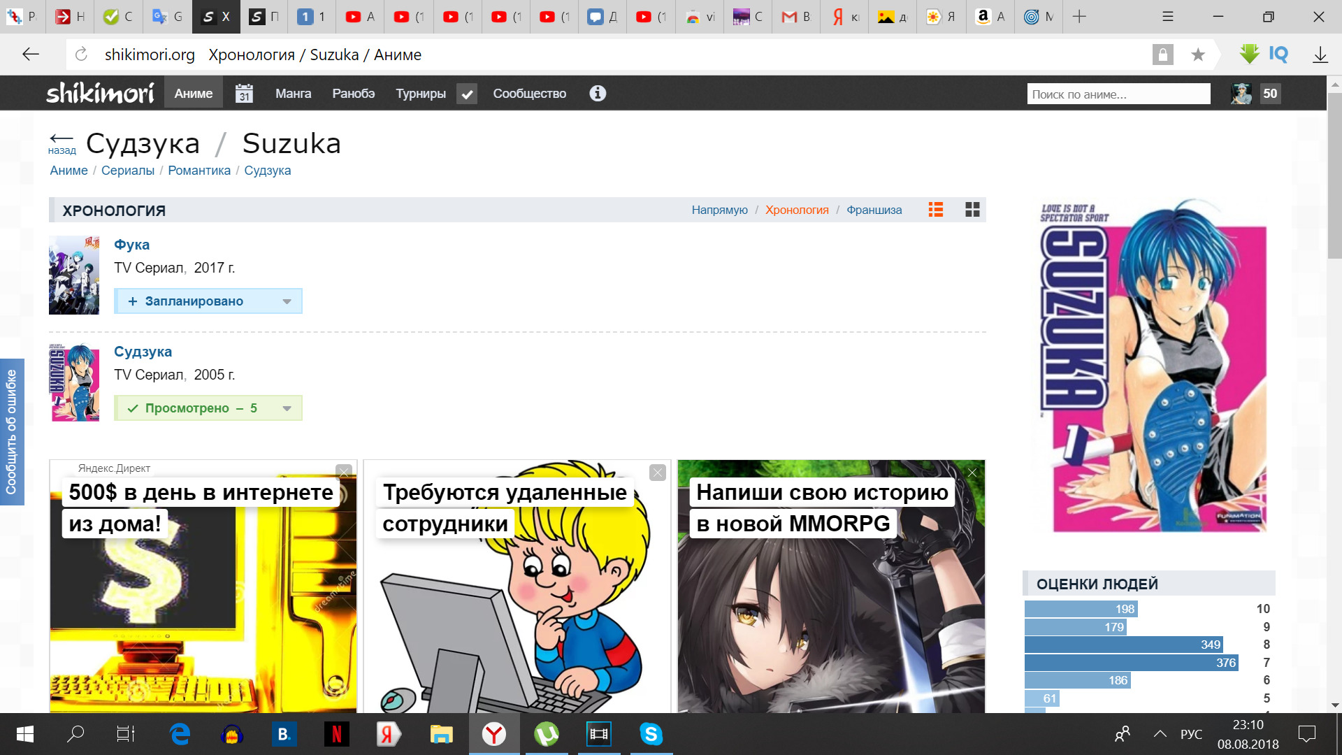Expand Запланировано status dropdown arrow

pyautogui.click(x=287, y=301)
